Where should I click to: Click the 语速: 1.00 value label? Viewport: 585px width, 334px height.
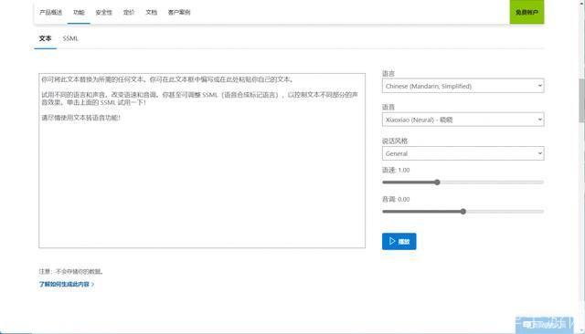(396, 170)
